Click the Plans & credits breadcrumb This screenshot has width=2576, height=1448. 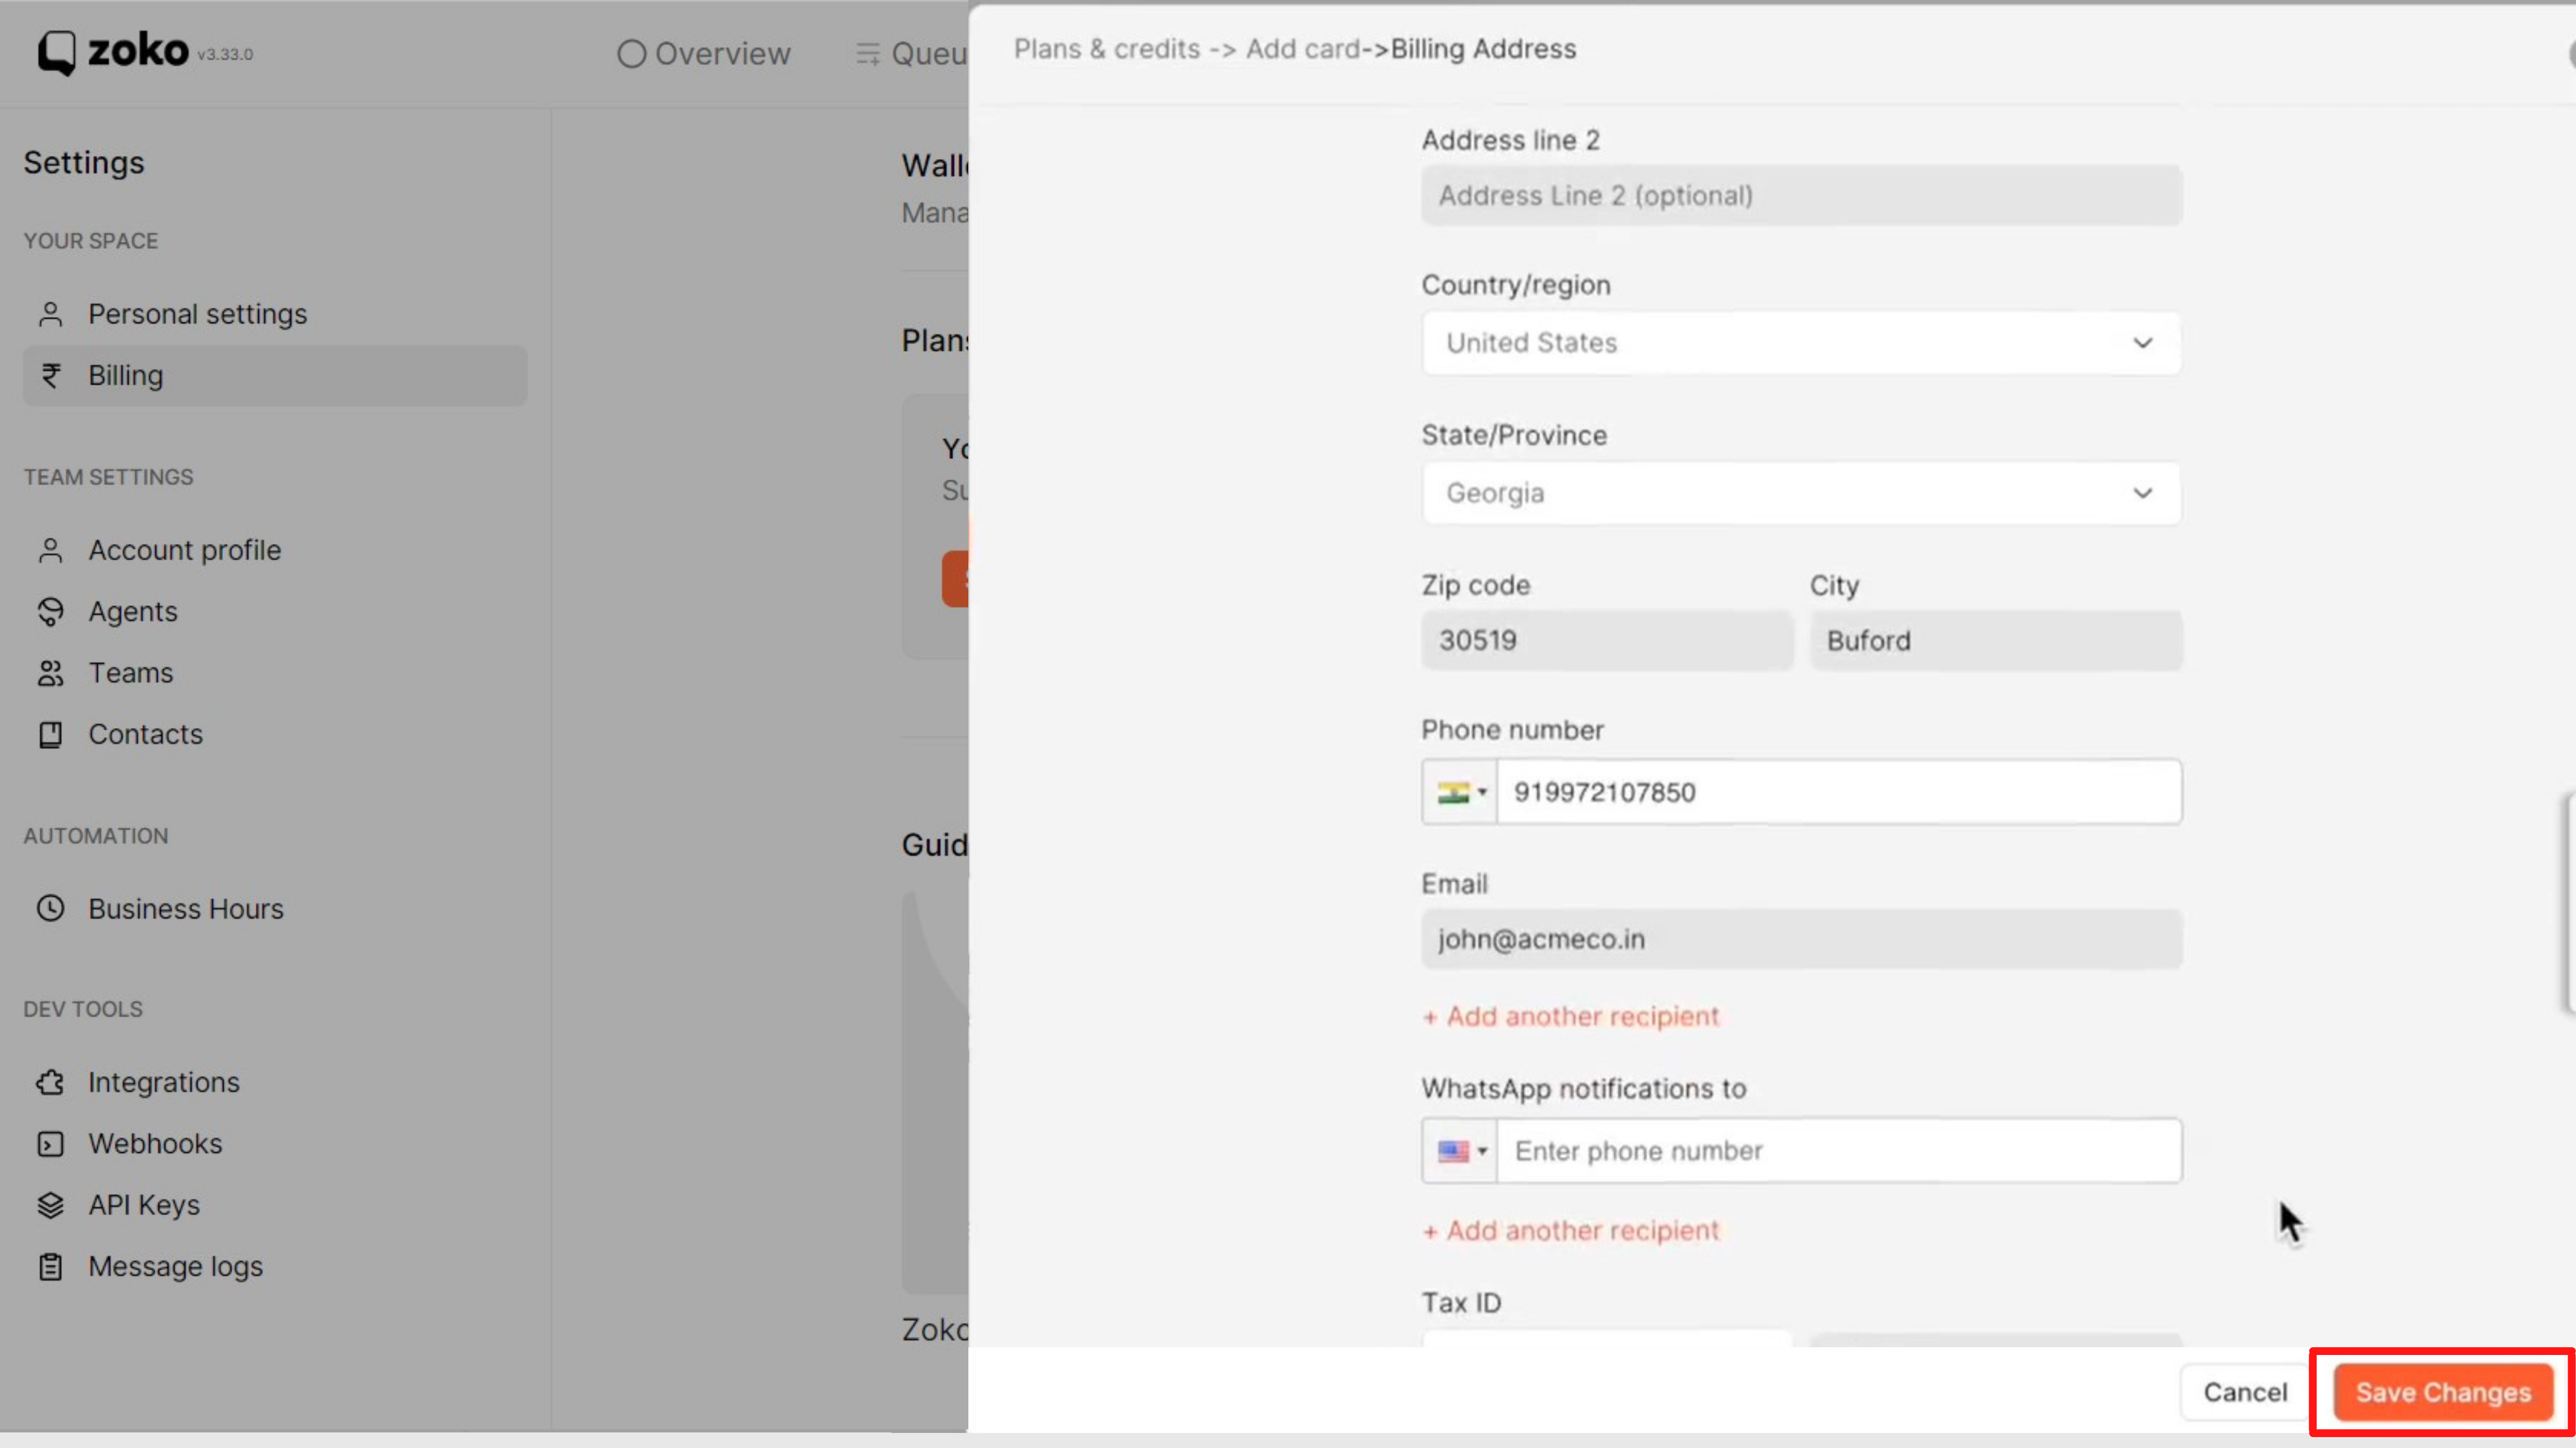point(1107,49)
